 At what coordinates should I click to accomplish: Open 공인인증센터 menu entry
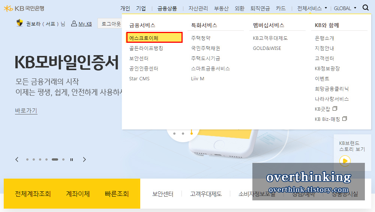coord(144,68)
